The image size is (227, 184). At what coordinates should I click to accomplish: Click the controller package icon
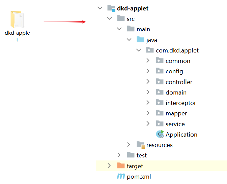coord(160,82)
